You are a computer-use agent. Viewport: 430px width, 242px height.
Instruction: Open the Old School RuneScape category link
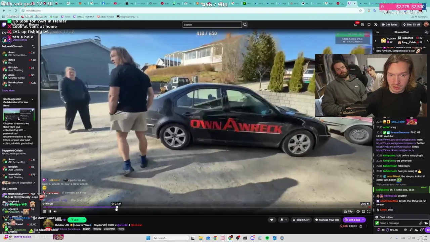pos(67,229)
